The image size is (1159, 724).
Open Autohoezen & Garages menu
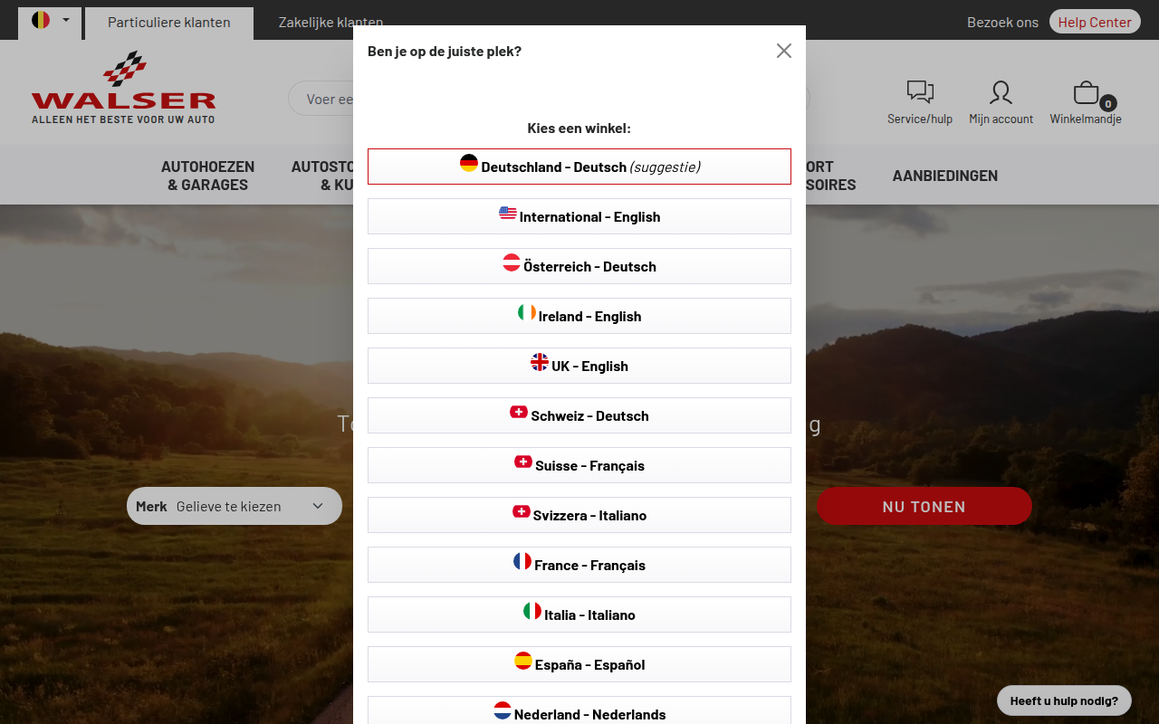208,176
